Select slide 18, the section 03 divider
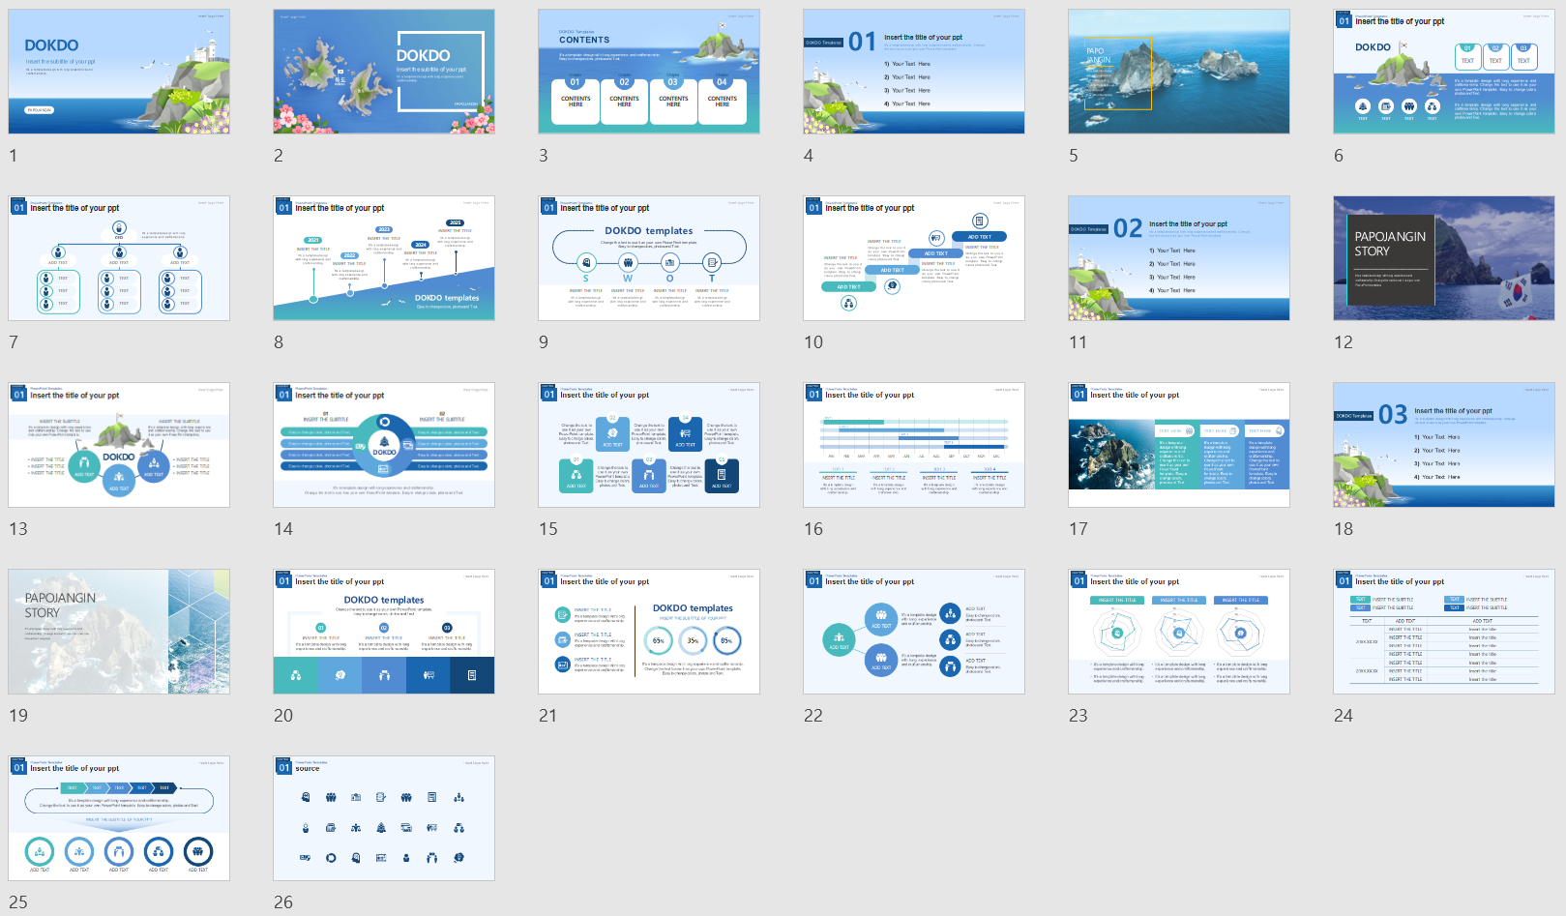Image resolution: width=1566 pixels, height=916 pixels. click(1444, 445)
